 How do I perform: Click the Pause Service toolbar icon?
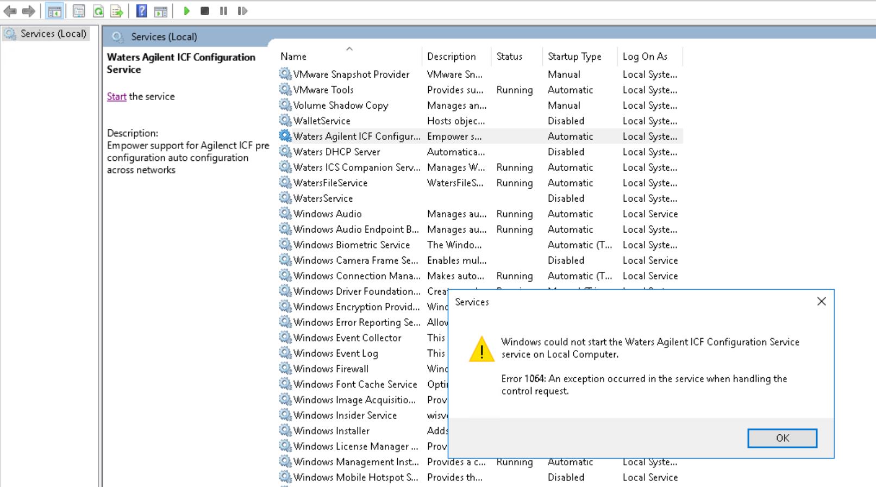pos(223,11)
